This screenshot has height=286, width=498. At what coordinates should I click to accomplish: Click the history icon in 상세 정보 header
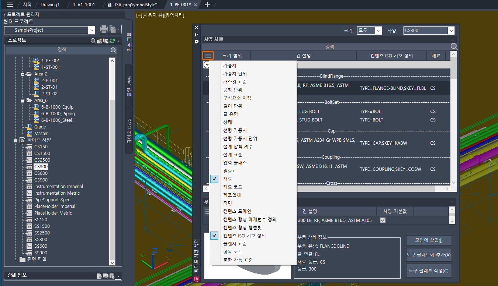point(112,276)
